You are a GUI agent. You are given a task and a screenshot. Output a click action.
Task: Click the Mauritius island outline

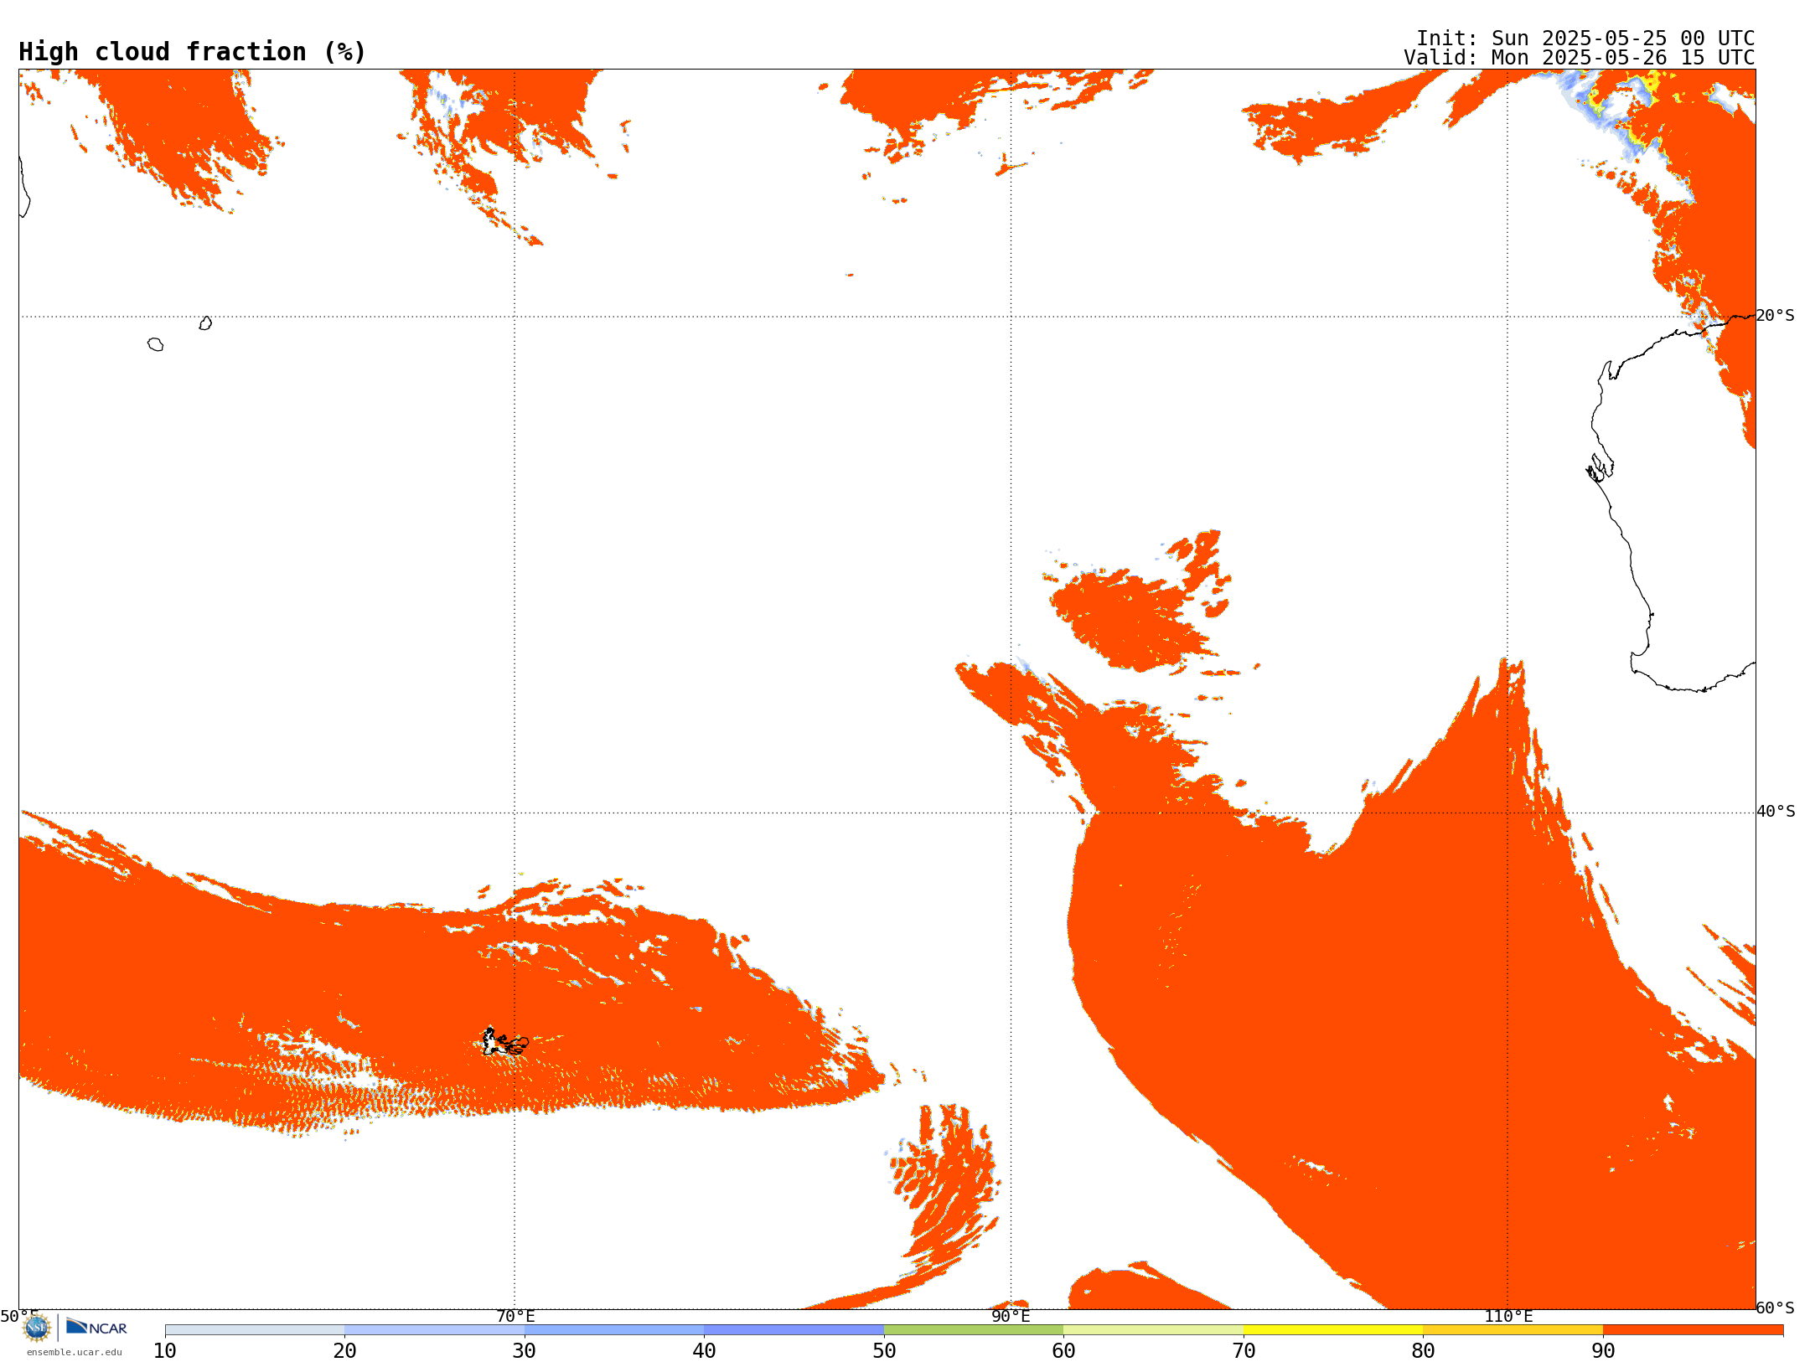pyautogui.click(x=205, y=323)
